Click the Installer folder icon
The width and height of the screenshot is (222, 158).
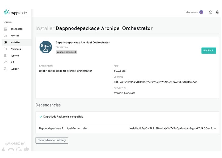pos(5,42)
